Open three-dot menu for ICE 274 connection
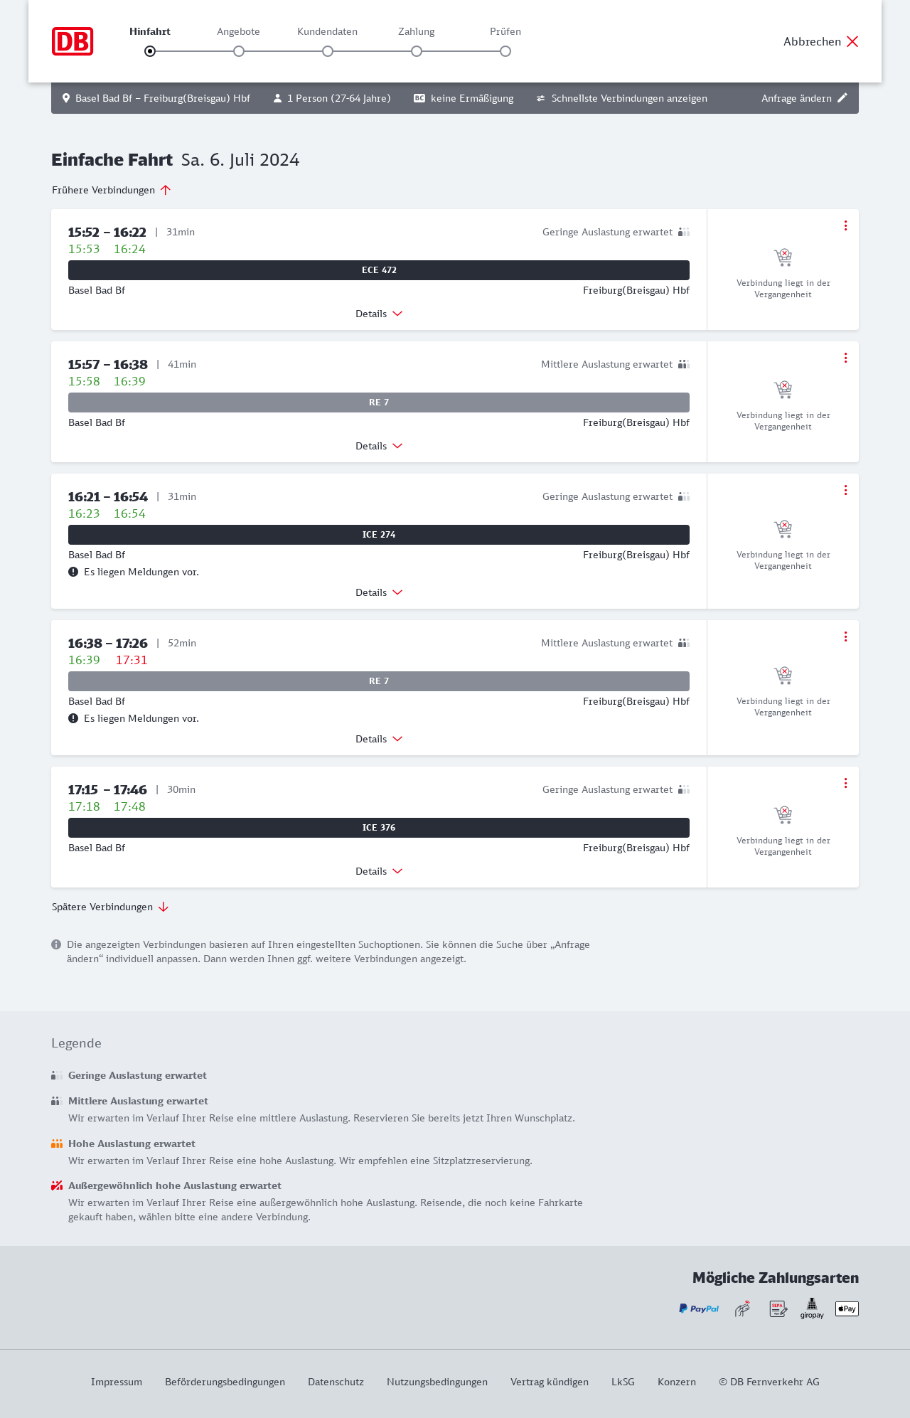The image size is (910, 1418). click(845, 490)
